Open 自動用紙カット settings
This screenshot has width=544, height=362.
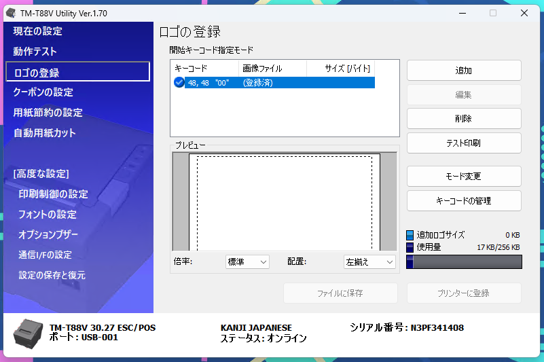(x=44, y=133)
